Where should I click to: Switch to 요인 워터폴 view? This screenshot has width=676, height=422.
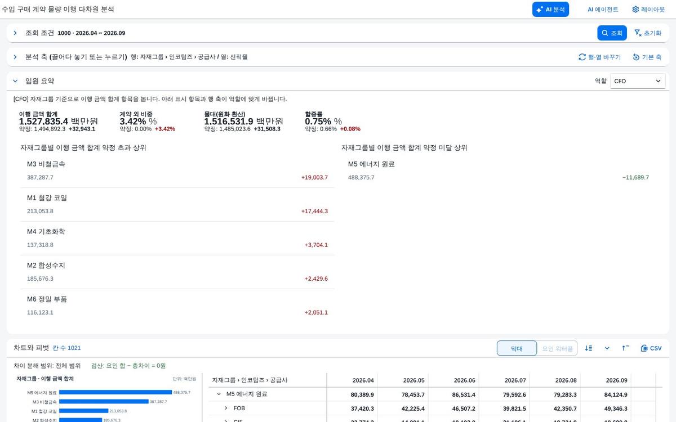pyautogui.click(x=557, y=348)
